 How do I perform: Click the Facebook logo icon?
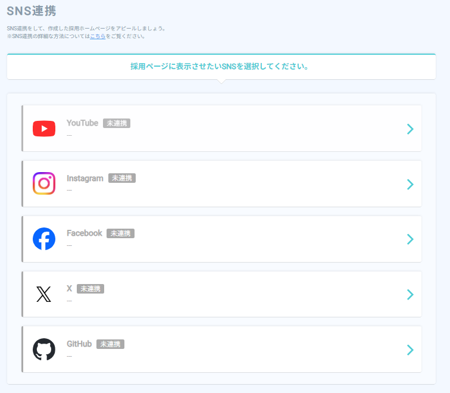[44, 239]
